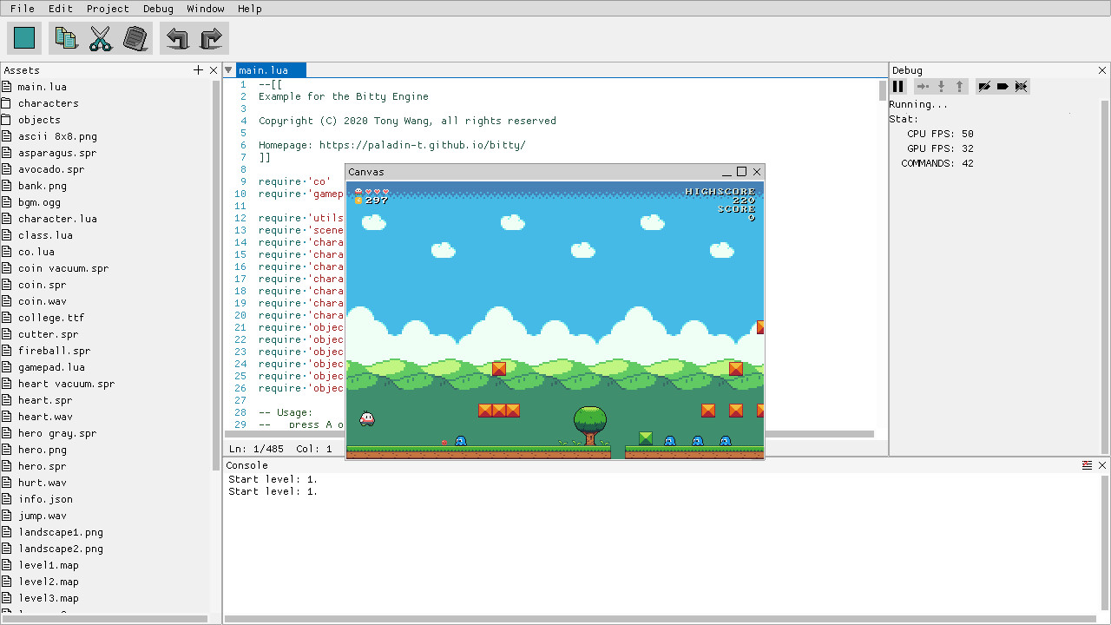Viewport: 1111px width, 625px height.
Task: Add a new asset with the plus button
Action: [x=198, y=69]
